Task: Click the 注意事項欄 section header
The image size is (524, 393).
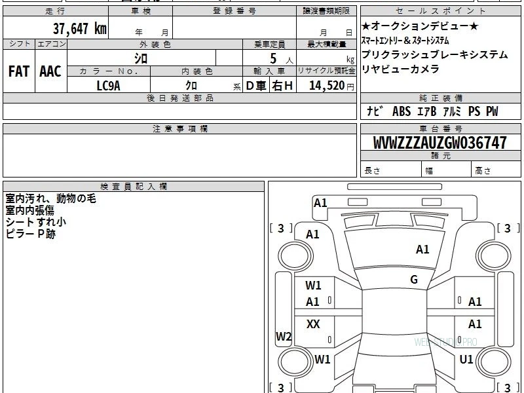Action: (x=179, y=128)
